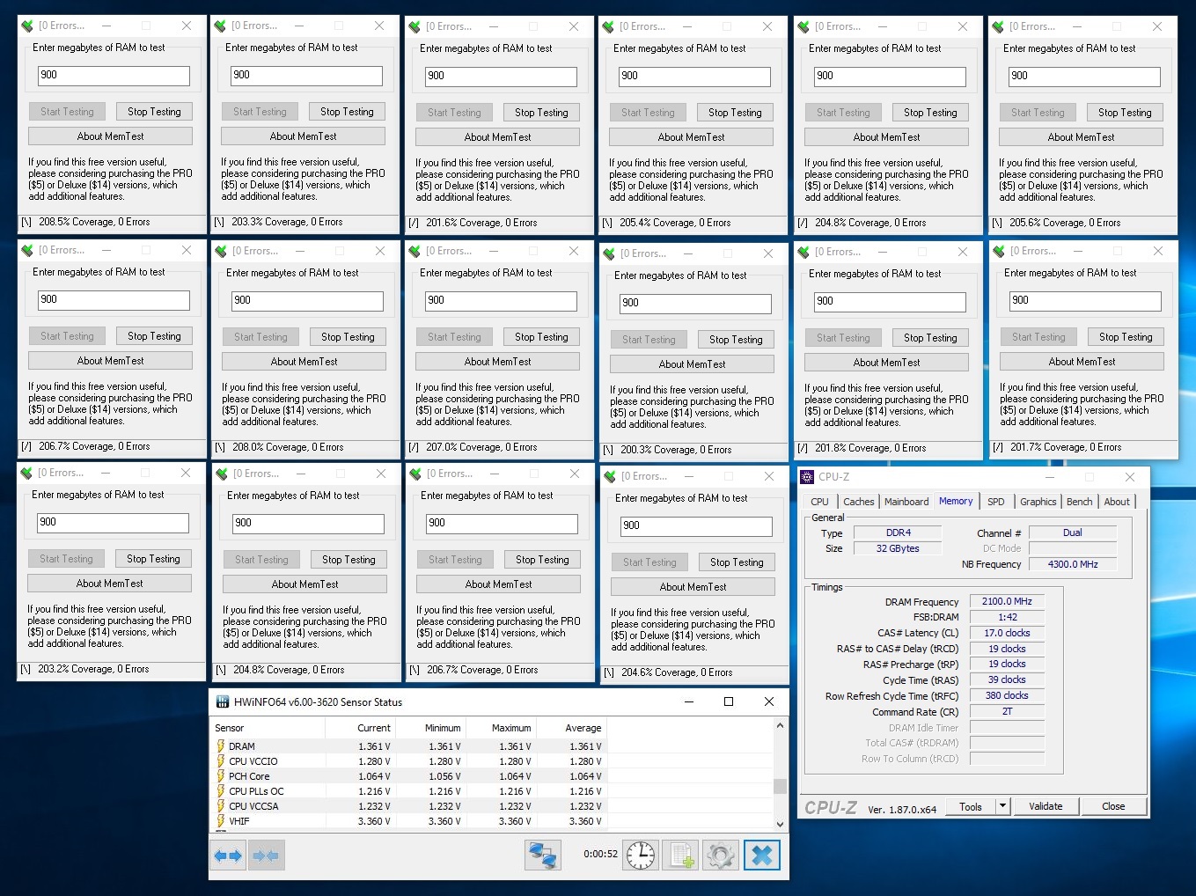1196x896 pixels.
Task: Click the memory Type value DDR4
Action: pyautogui.click(x=898, y=532)
